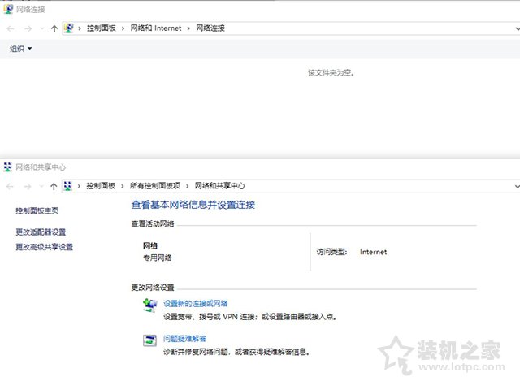
Task: Click Back arrow in 网络连接 window
Action: coord(11,29)
